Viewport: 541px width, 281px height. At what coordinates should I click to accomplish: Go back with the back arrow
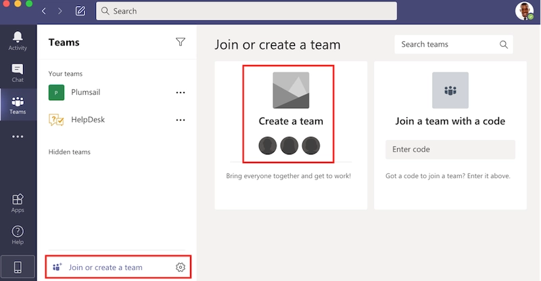pyautogui.click(x=44, y=11)
